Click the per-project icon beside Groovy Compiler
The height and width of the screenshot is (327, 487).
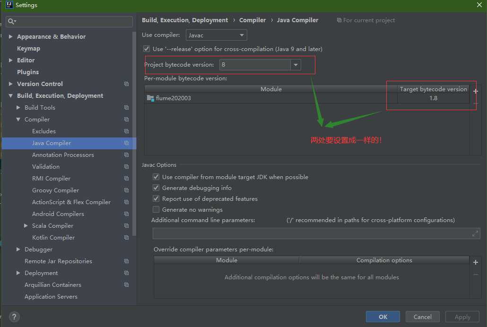(x=126, y=190)
